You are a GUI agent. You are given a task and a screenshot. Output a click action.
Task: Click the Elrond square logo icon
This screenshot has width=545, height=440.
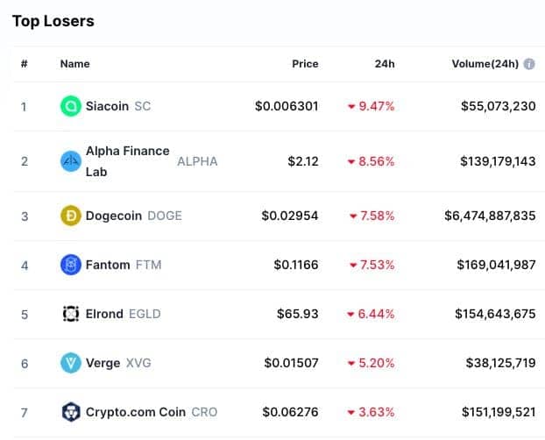tap(71, 314)
